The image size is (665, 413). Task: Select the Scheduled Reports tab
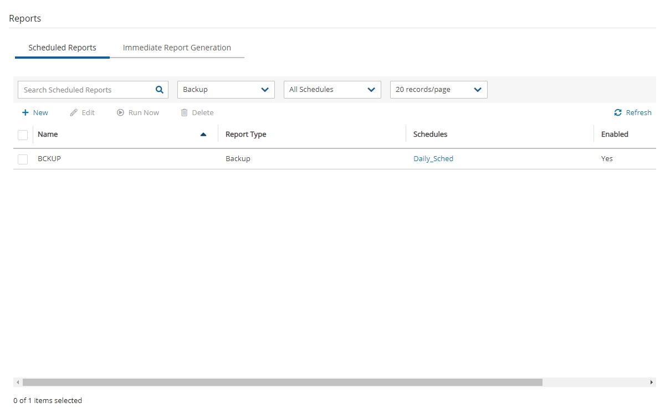[62, 48]
